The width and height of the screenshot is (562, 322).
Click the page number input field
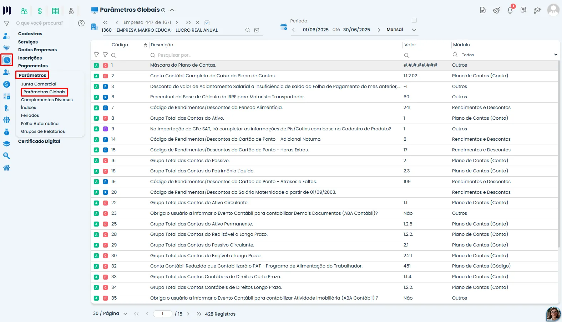pos(163,314)
